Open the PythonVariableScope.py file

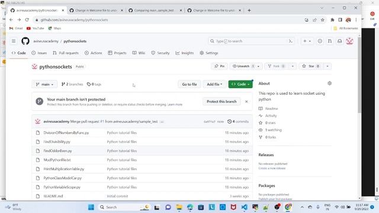coord(62,187)
